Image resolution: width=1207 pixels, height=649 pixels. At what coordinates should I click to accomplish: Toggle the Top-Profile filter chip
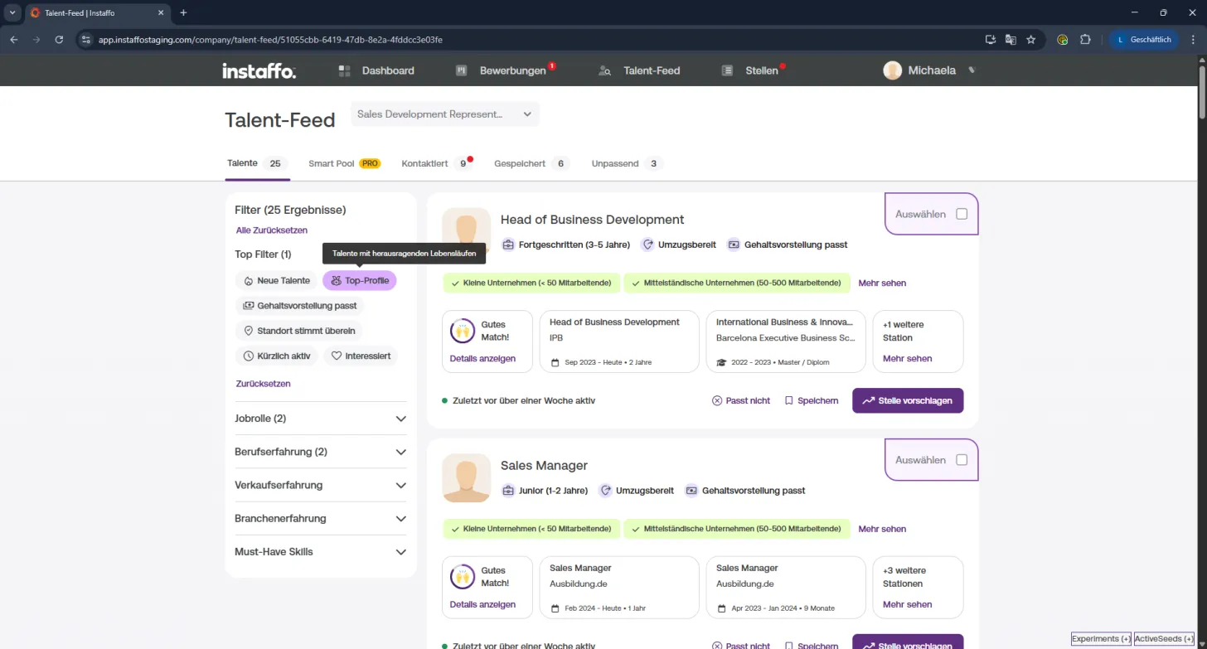coord(360,281)
